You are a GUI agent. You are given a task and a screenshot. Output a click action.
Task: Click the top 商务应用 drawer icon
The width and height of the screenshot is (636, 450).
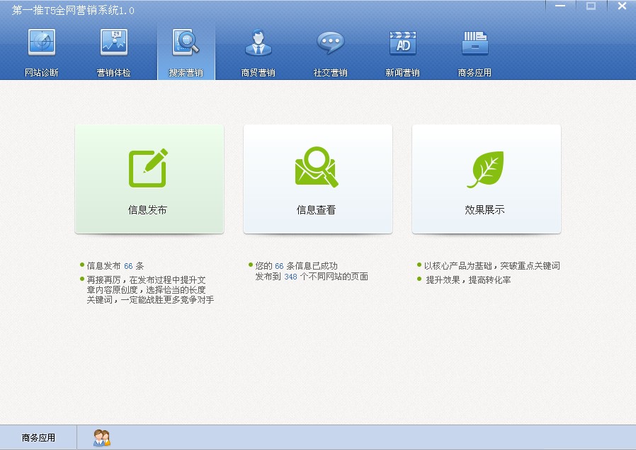[475, 43]
